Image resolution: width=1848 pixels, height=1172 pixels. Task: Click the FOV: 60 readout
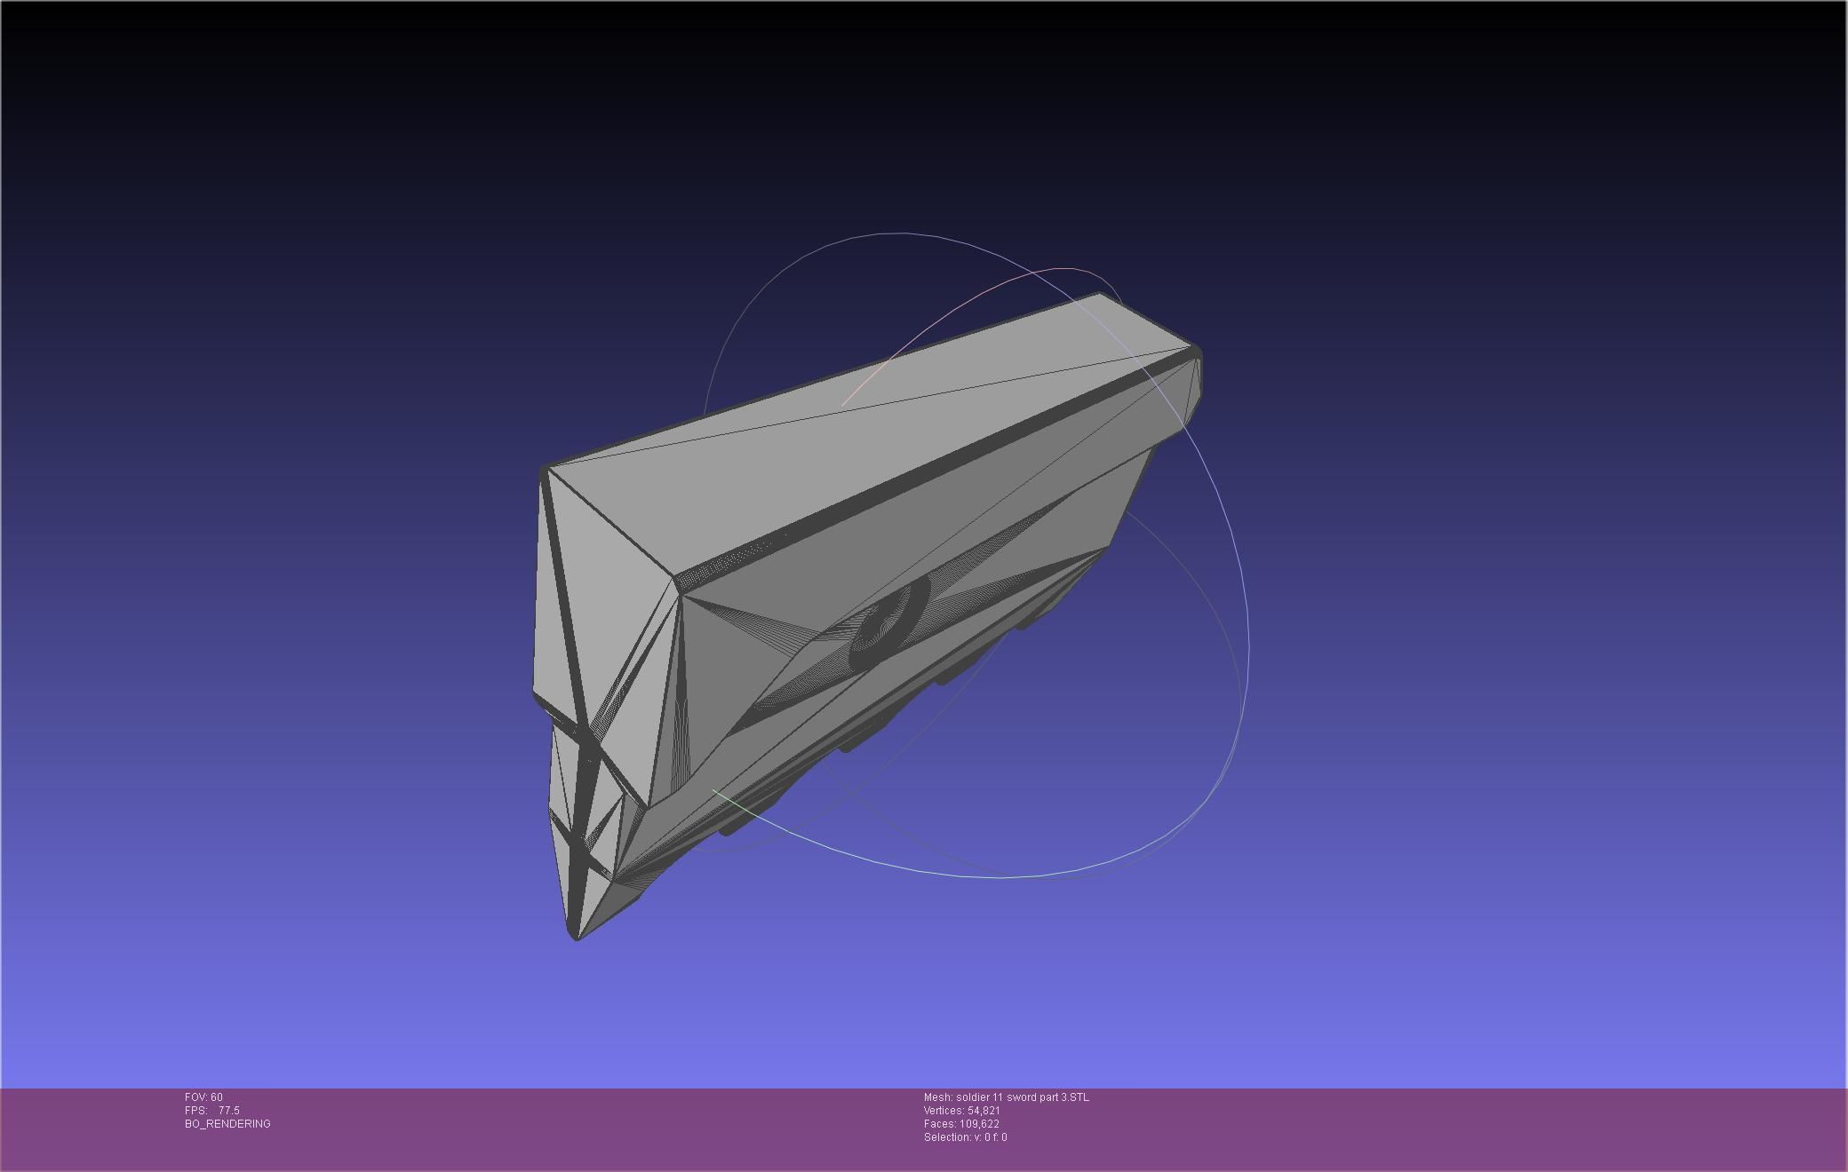pyautogui.click(x=203, y=1097)
